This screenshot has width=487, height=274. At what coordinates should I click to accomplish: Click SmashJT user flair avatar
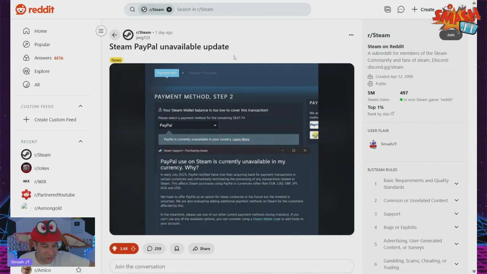point(373,144)
